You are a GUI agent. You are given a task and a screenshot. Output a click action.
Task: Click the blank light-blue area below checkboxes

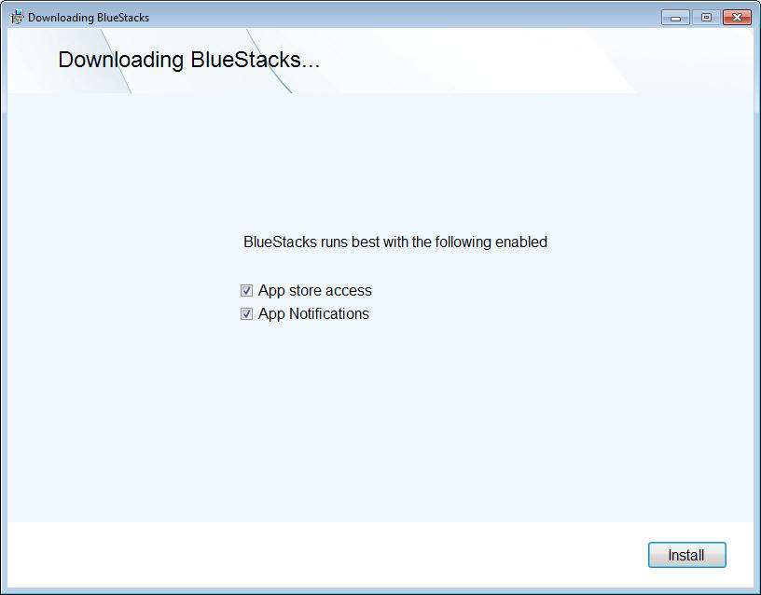pos(380,422)
